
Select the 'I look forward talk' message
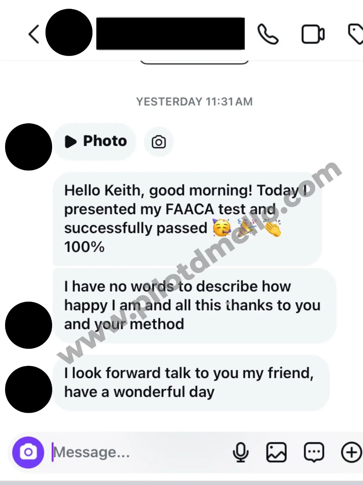tap(191, 383)
